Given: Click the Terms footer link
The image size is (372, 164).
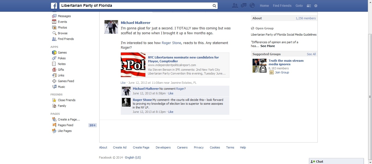Looking at the screenshot, I should 230,147.
